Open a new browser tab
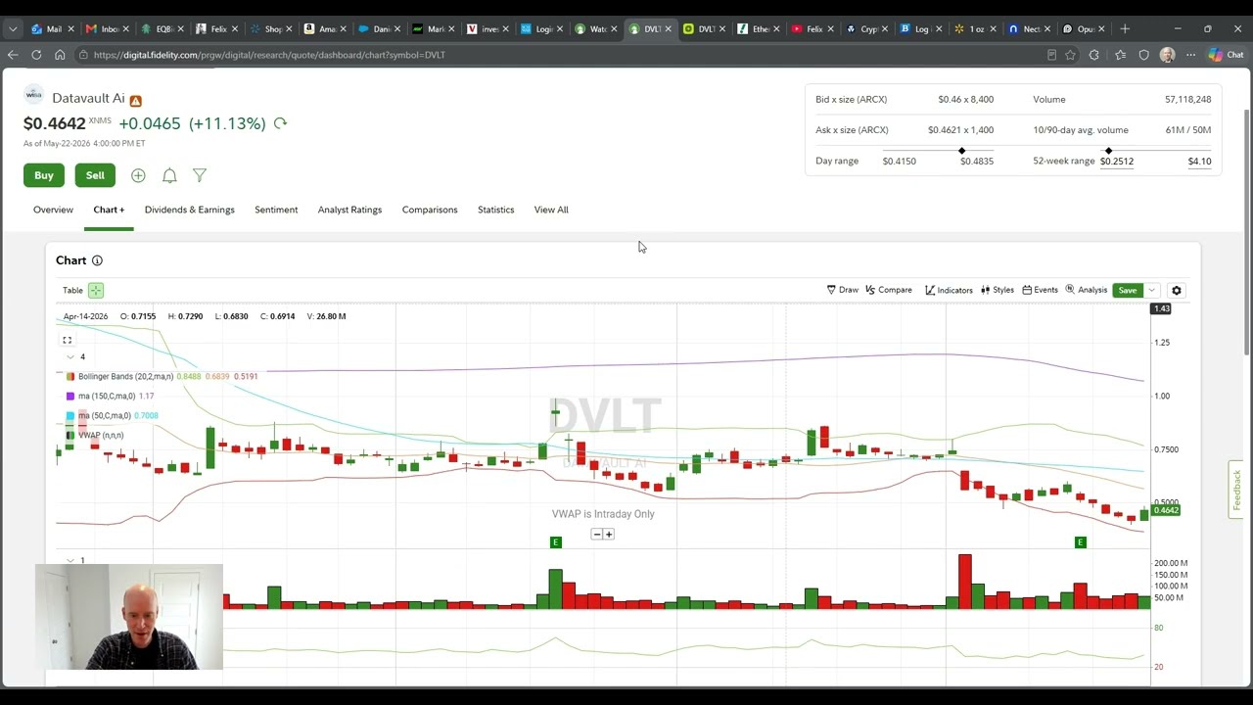Image resolution: width=1253 pixels, height=705 pixels. click(x=1125, y=28)
